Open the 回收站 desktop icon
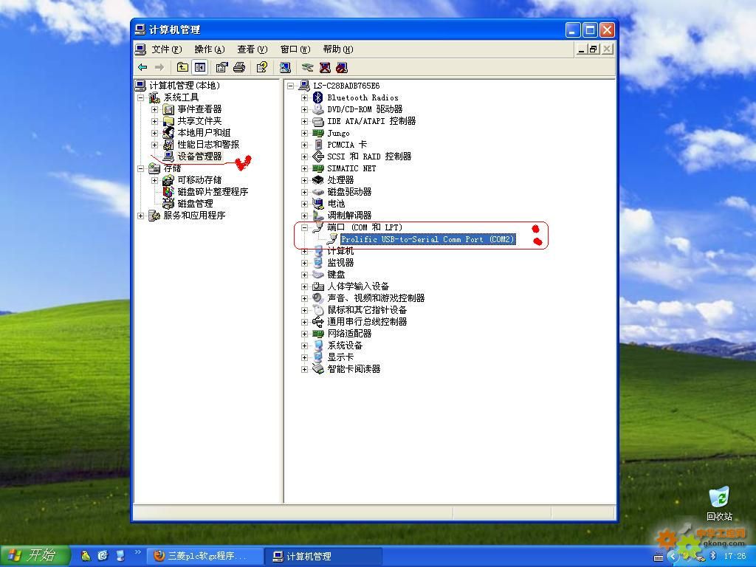Viewport: 756px width, 567px height. [719, 504]
